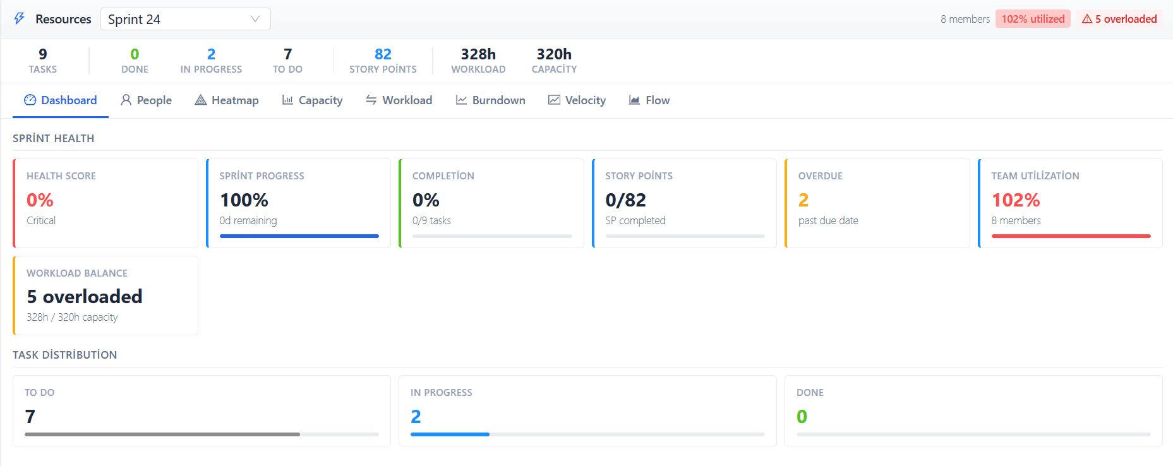Expand sprint selector using chevron arrow

coord(255,19)
